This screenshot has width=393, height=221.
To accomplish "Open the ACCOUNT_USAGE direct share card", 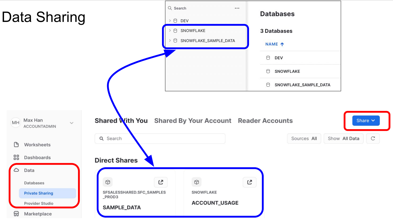I will coord(224,193).
